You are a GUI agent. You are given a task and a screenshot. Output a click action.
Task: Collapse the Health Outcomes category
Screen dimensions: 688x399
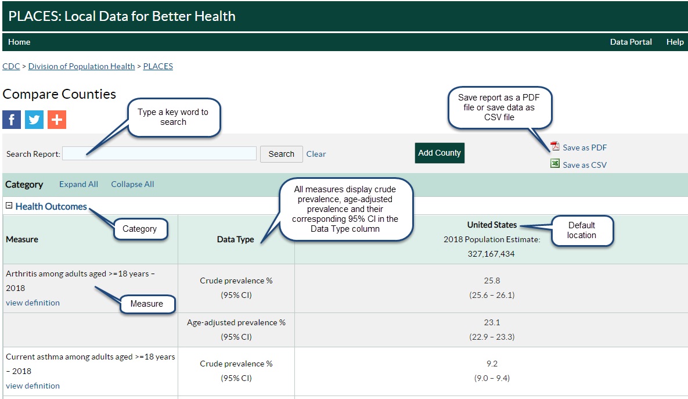pyautogui.click(x=9, y=206)
